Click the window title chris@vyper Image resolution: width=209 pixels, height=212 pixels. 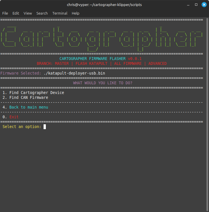[x=104, y=5]
